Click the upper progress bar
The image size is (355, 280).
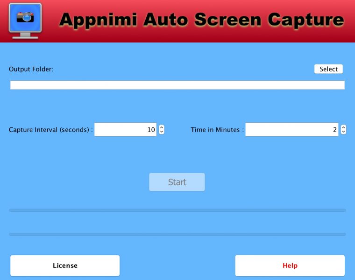(177, 210)
